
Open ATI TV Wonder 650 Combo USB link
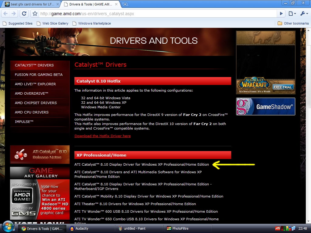coord(147,221)
